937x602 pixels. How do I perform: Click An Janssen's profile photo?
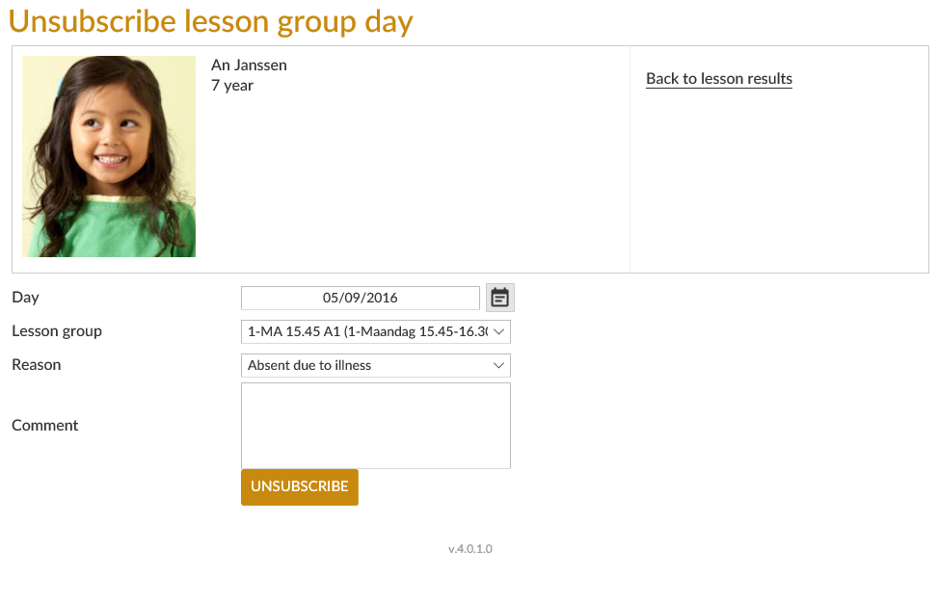pos(109,157)
